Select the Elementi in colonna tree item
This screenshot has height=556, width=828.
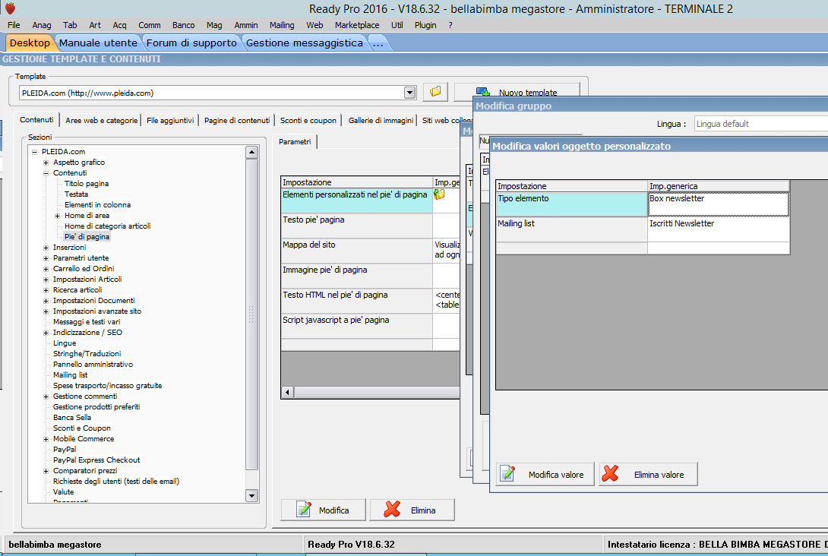tap(98, 205)
